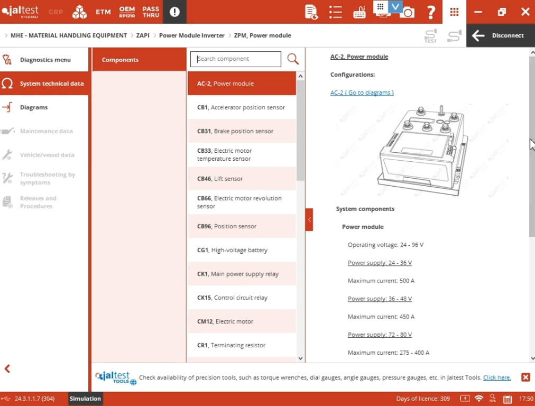Open the applications grid icon
The image size is (535, 406).
(454, 12)
